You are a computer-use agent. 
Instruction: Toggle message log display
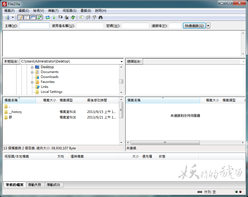pos(20,17)
